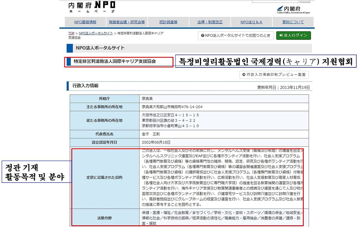Viewport: 358px width, 227px height.
Task: Click the 設立認証年月日 label
Action: (x=105, y=142)
